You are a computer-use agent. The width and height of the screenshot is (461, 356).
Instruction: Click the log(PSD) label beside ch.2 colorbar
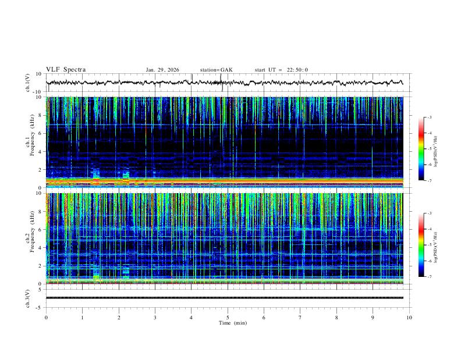click(436, 248)
